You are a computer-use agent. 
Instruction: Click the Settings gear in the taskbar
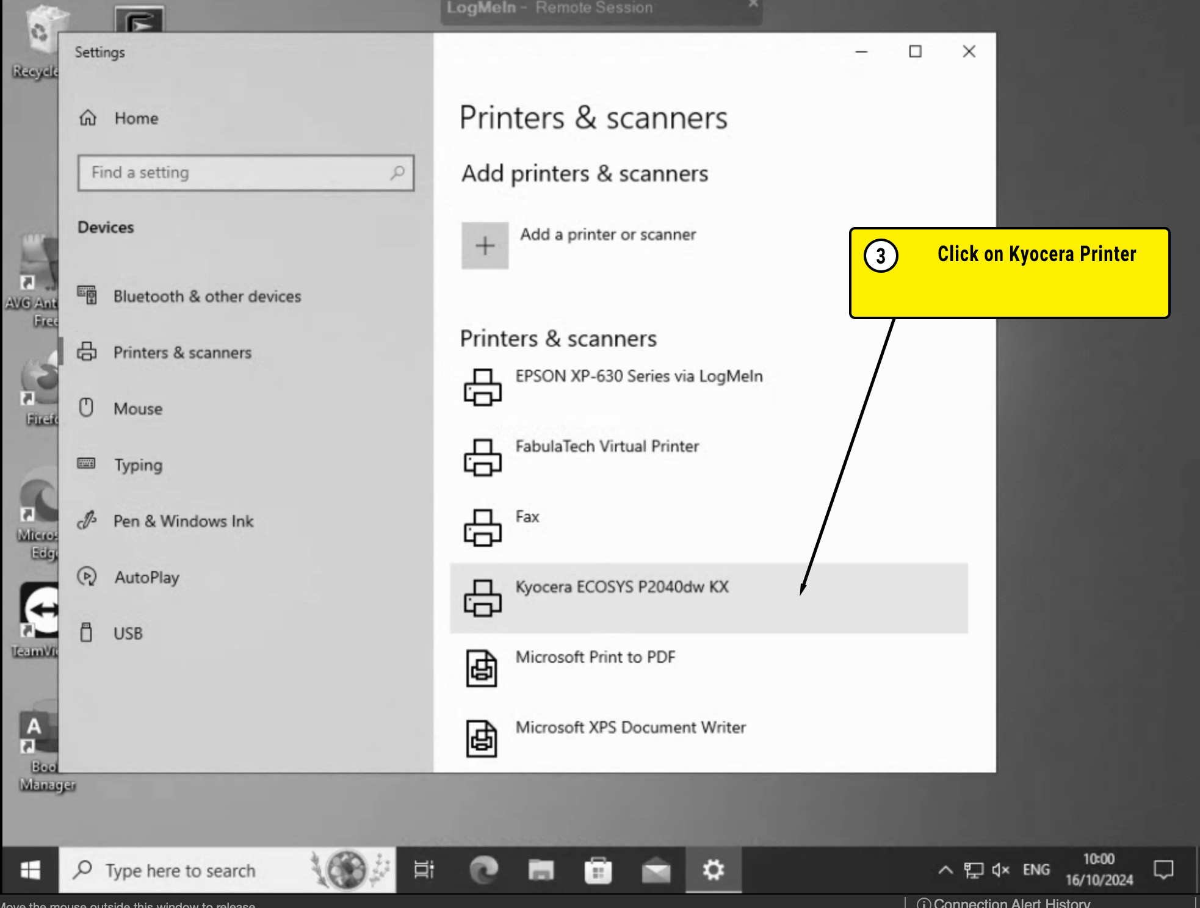point(714,870)
